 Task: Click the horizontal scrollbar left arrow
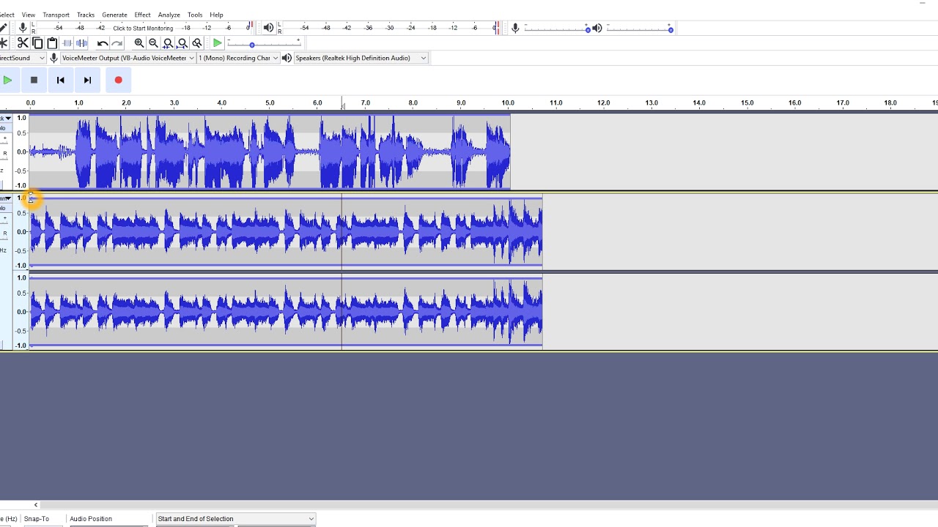pyautogui.click(x=35, y=504)
